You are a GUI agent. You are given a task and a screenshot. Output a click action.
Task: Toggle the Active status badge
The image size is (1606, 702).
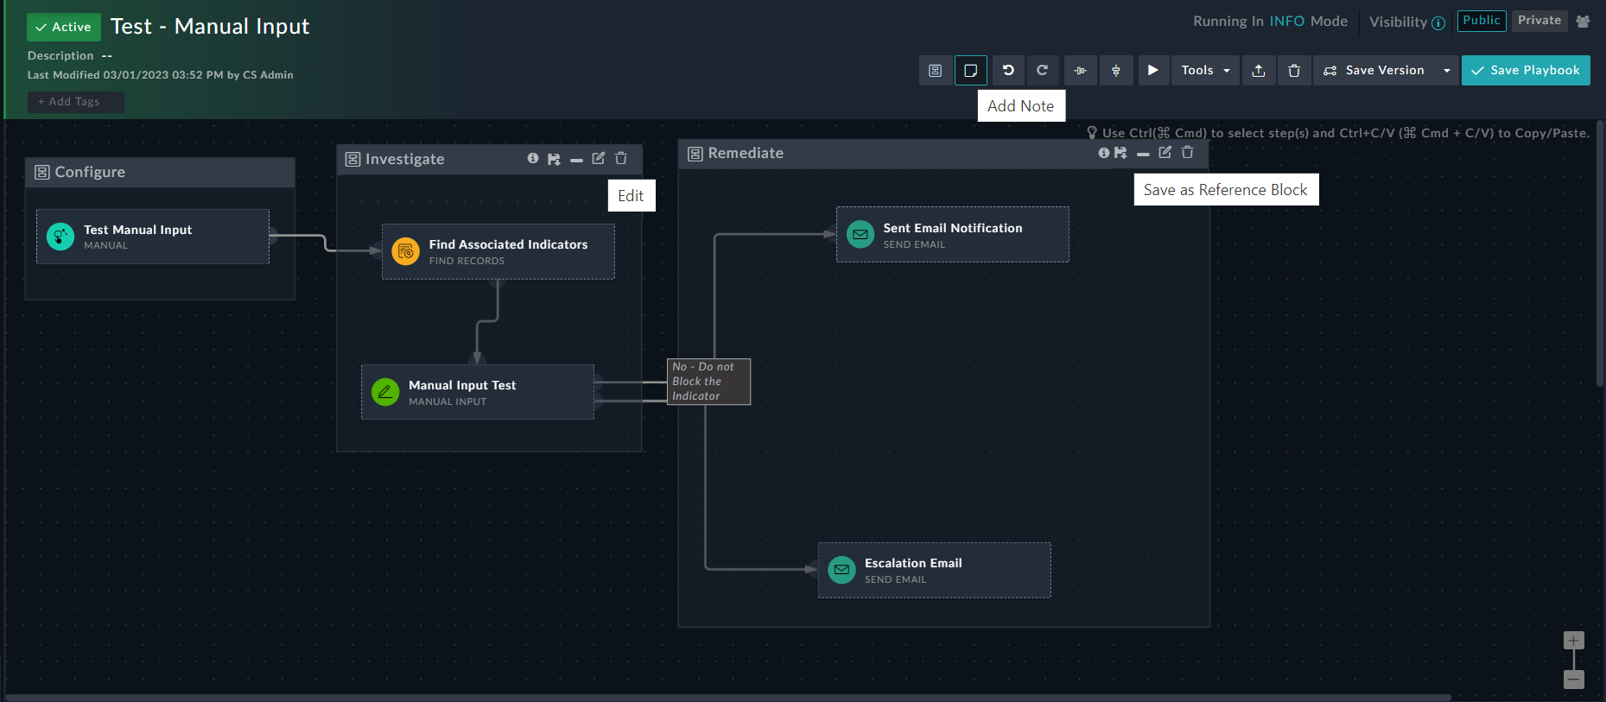64,27
